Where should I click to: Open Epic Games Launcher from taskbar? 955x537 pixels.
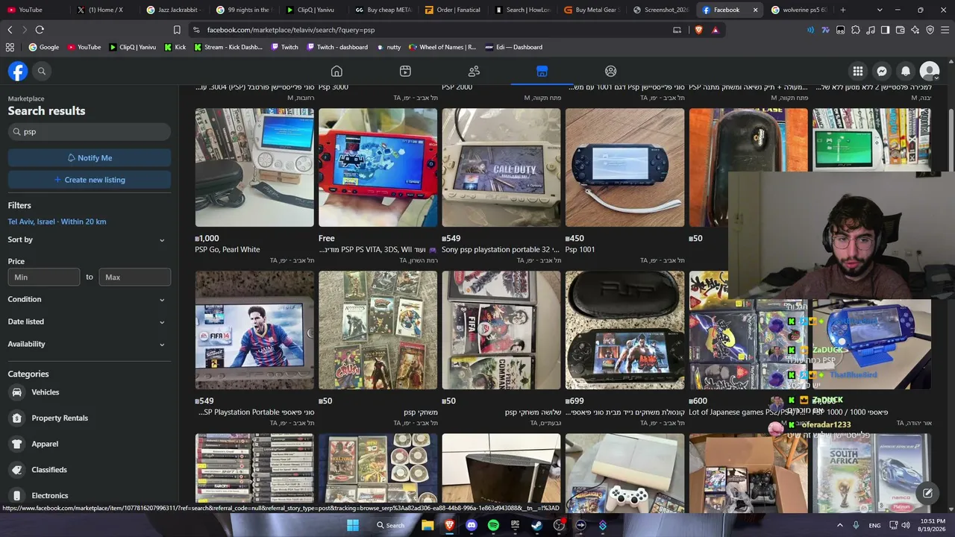[515, 525]
